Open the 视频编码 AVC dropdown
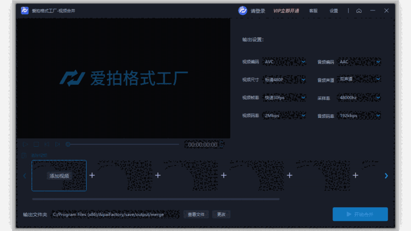 (284, 61)
